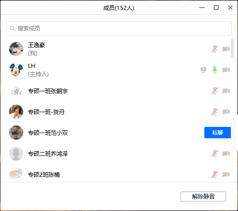Open LH's Mickey Mouse avatar

[16, 70]
